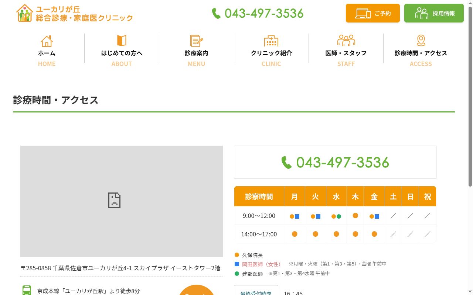The width and height of the screenshot is (473, 295).
Task: Open the クリニック紹介 CLINIC menu item
Action: 271,51
